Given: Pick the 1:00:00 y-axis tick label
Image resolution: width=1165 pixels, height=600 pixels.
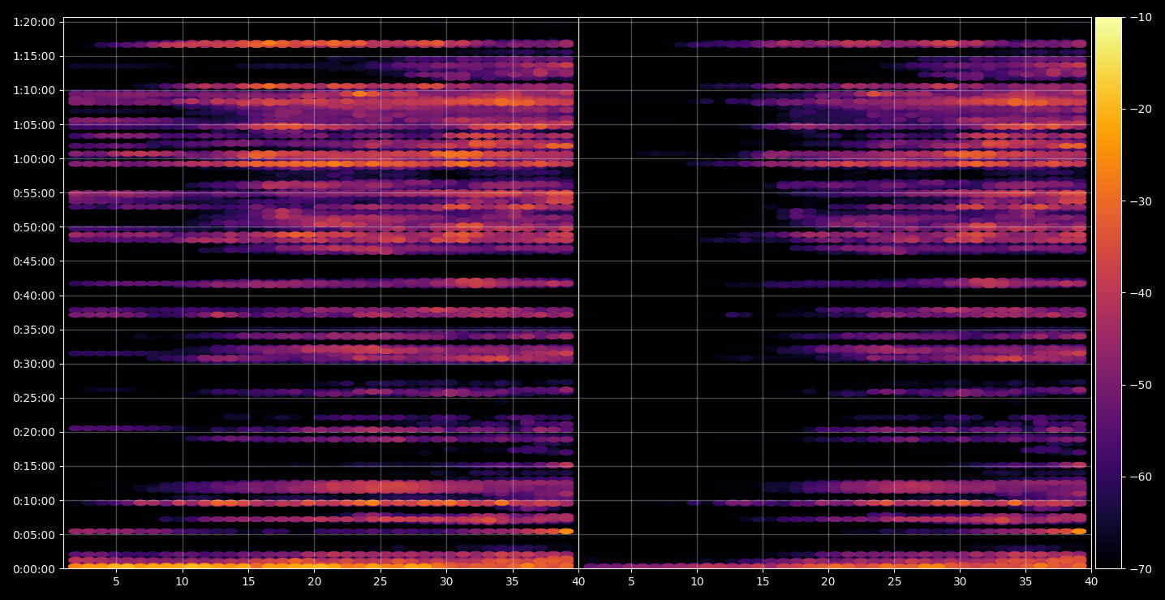Looking at the screenshot, I should 34,158.
